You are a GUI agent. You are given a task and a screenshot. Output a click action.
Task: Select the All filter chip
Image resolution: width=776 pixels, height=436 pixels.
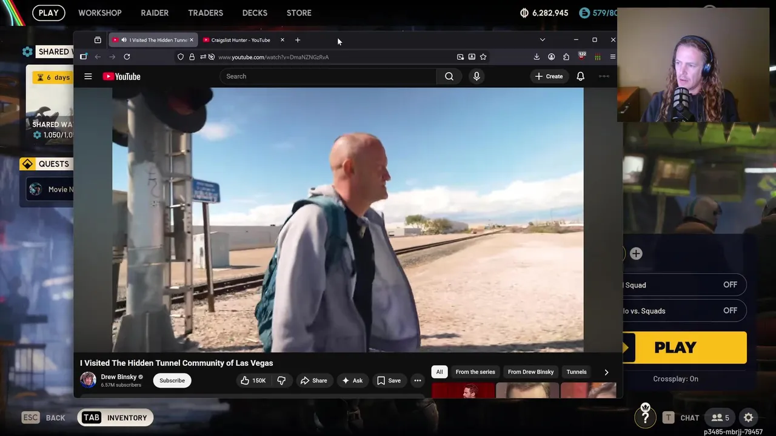440,372
